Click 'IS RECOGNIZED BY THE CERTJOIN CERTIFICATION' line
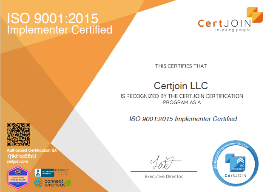The width and height of the screenshot is (273, 192). point(182,96)
